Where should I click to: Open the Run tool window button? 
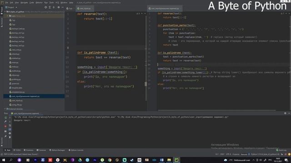8,150
